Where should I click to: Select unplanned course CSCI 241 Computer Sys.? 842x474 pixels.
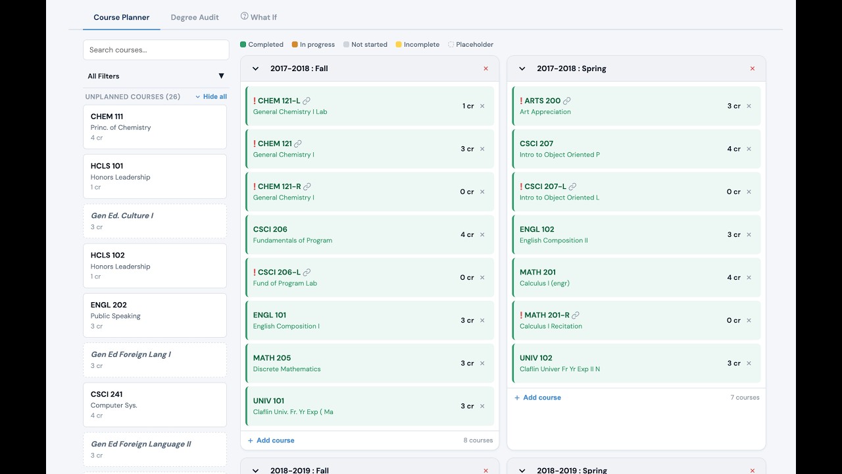point(155,405)
